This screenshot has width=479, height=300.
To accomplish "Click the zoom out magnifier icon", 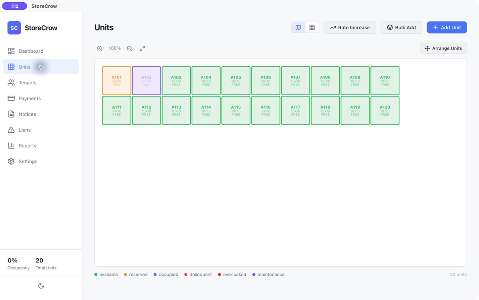I will pyautogui.click(x=130, y=48).
